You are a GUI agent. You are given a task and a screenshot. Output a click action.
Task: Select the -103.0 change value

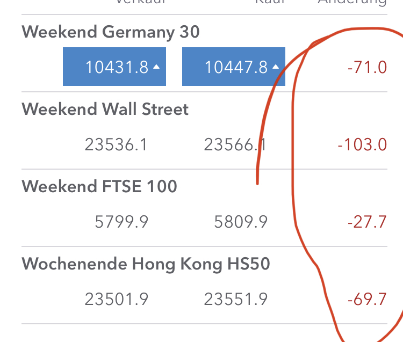[362, 144]
